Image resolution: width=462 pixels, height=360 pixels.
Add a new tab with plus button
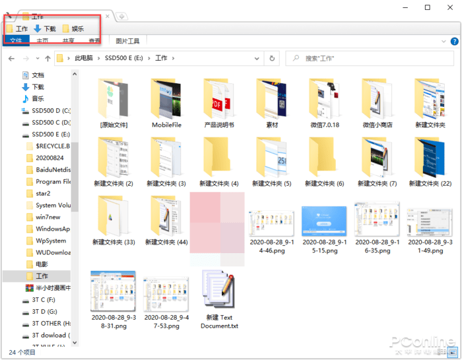pos(121,16)
